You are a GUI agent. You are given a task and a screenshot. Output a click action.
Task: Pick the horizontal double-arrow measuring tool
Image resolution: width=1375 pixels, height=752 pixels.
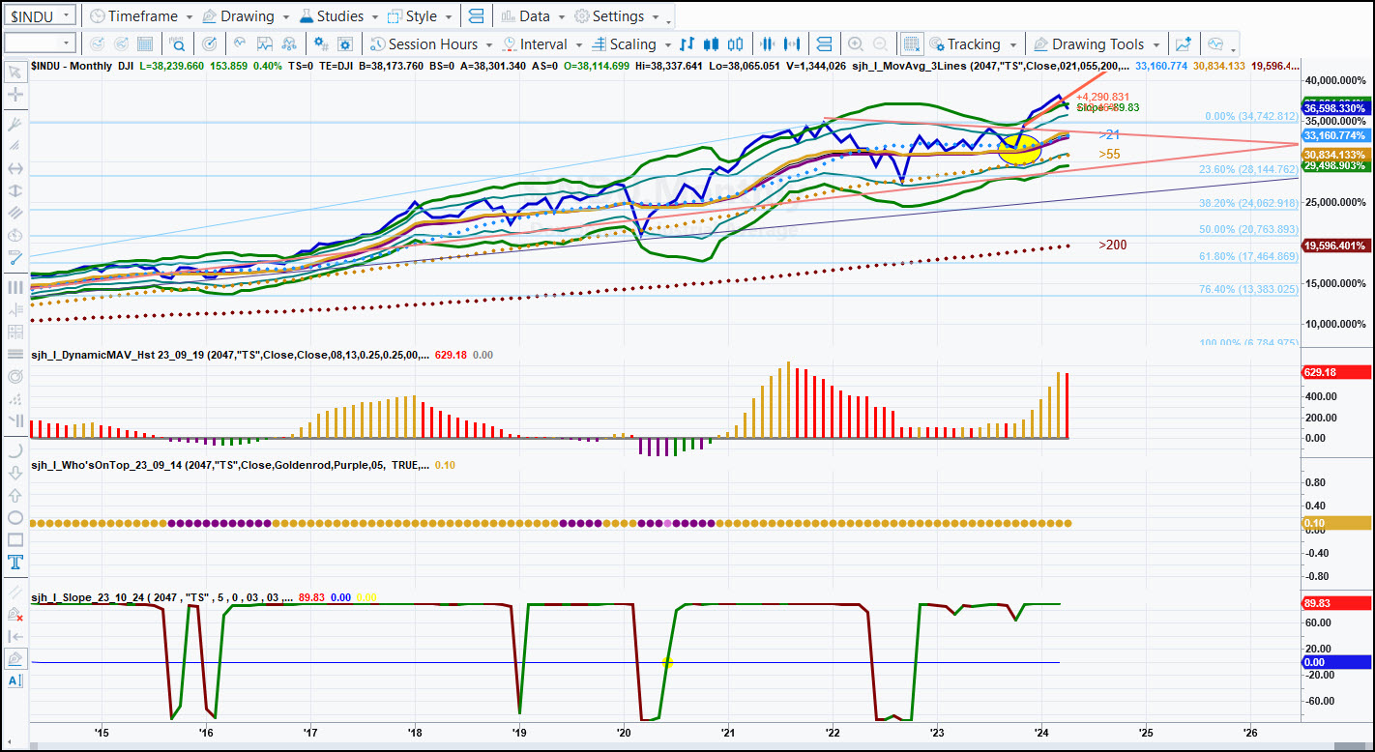tap(15, 168)
